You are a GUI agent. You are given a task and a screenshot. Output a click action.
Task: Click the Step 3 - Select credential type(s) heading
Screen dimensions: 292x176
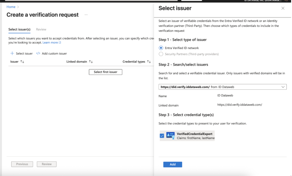click(x=186, y=115)
